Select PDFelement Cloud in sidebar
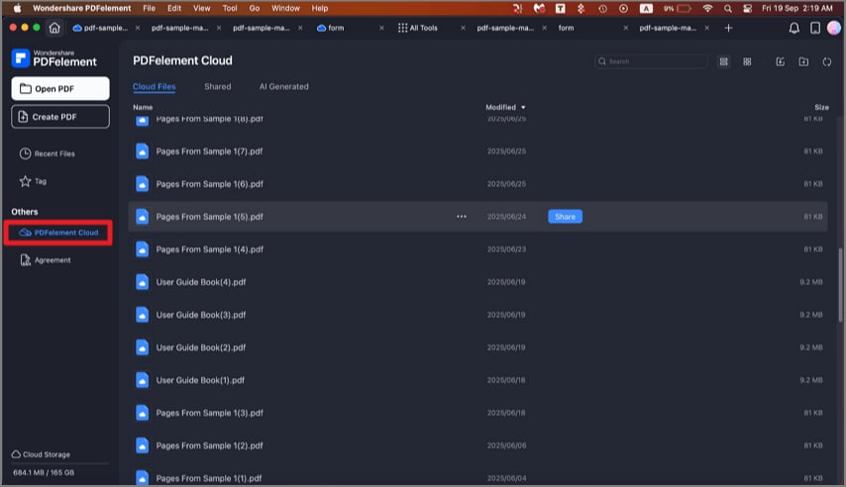This screenshot has width=846, height=487. coord(58,233)
